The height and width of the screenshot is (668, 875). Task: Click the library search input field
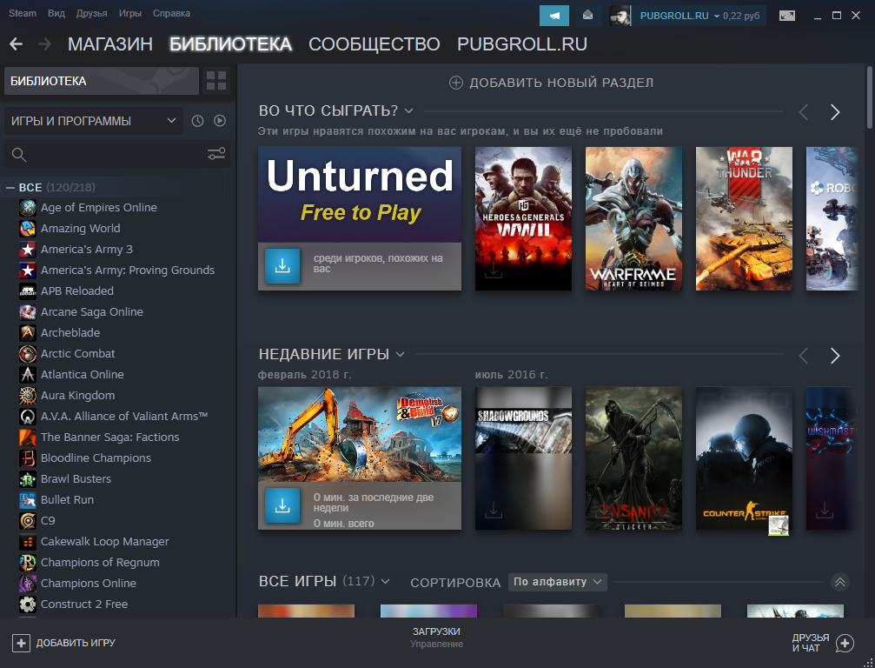[116, 155]
